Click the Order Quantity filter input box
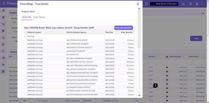Image resolution: width=209 pixels, height=103 pixels. [178, 62]
